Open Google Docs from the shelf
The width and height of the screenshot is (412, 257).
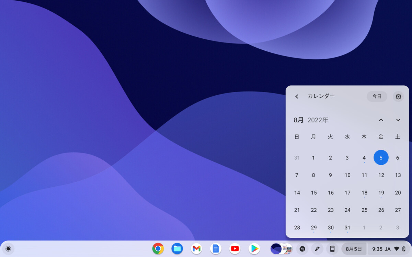216,248
